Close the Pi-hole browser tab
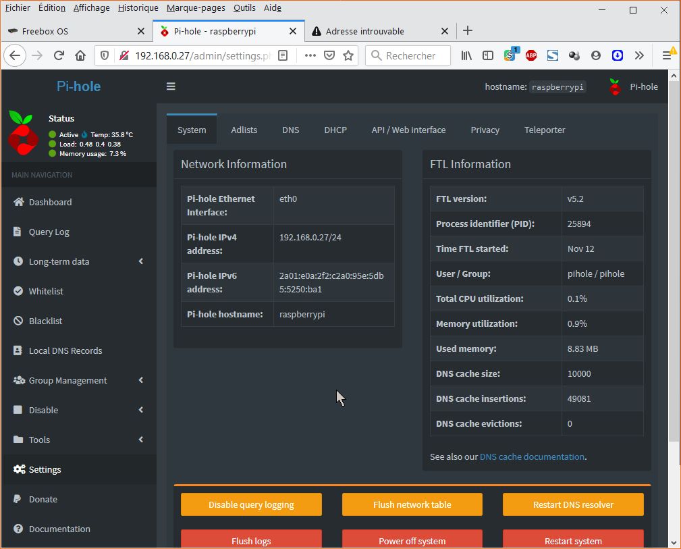 (293, 31)
